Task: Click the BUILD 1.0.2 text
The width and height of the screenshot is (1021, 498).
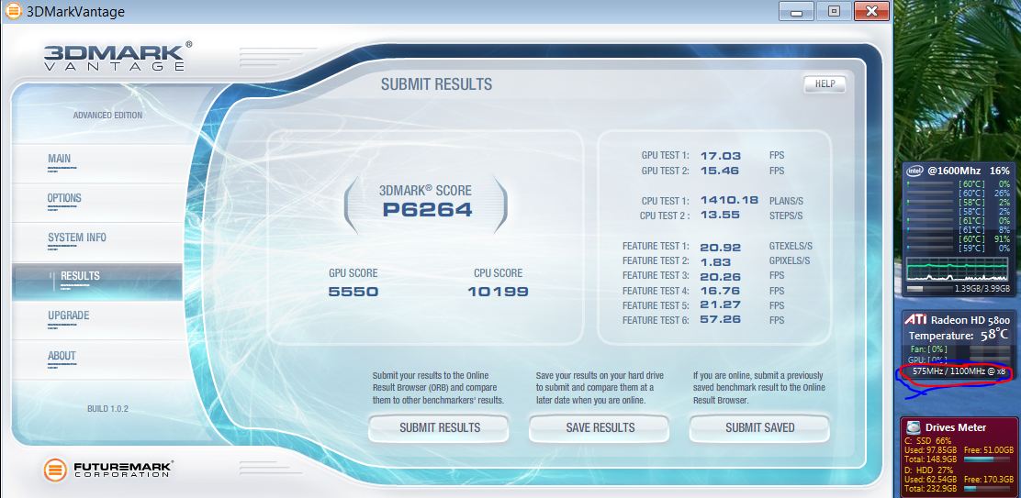Action: click(107, 409)
